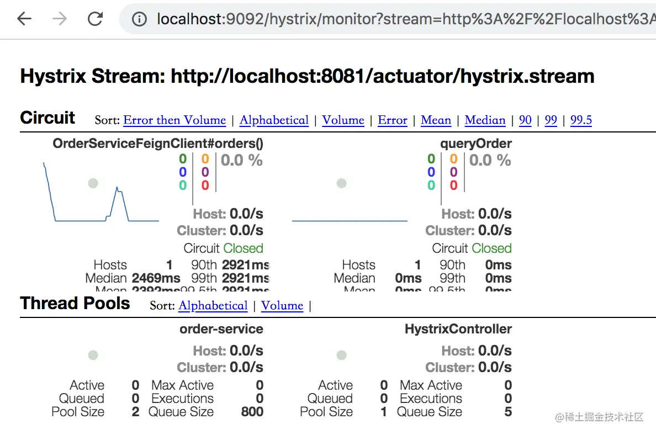Sort circuits by 90th percentile
The height and width of the screenshot is (435, 656).
[525, 120]
